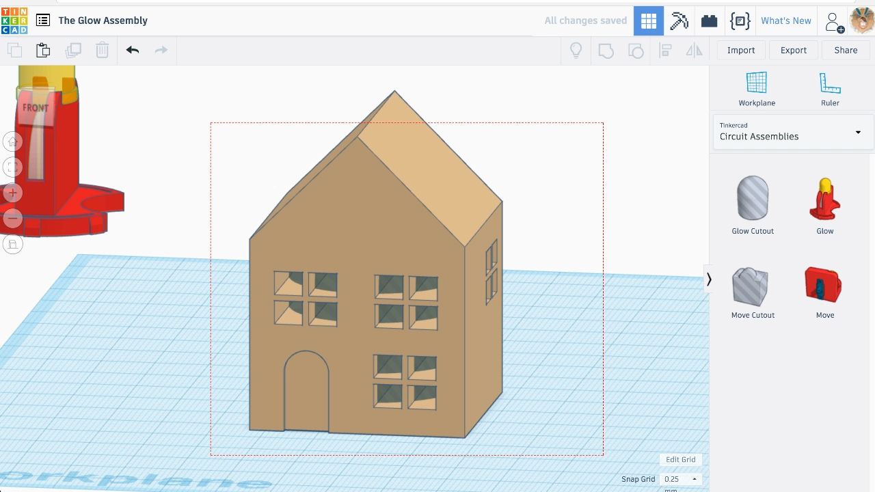Redo the last action
Screen dimensions: 875x492
[161, 50]
